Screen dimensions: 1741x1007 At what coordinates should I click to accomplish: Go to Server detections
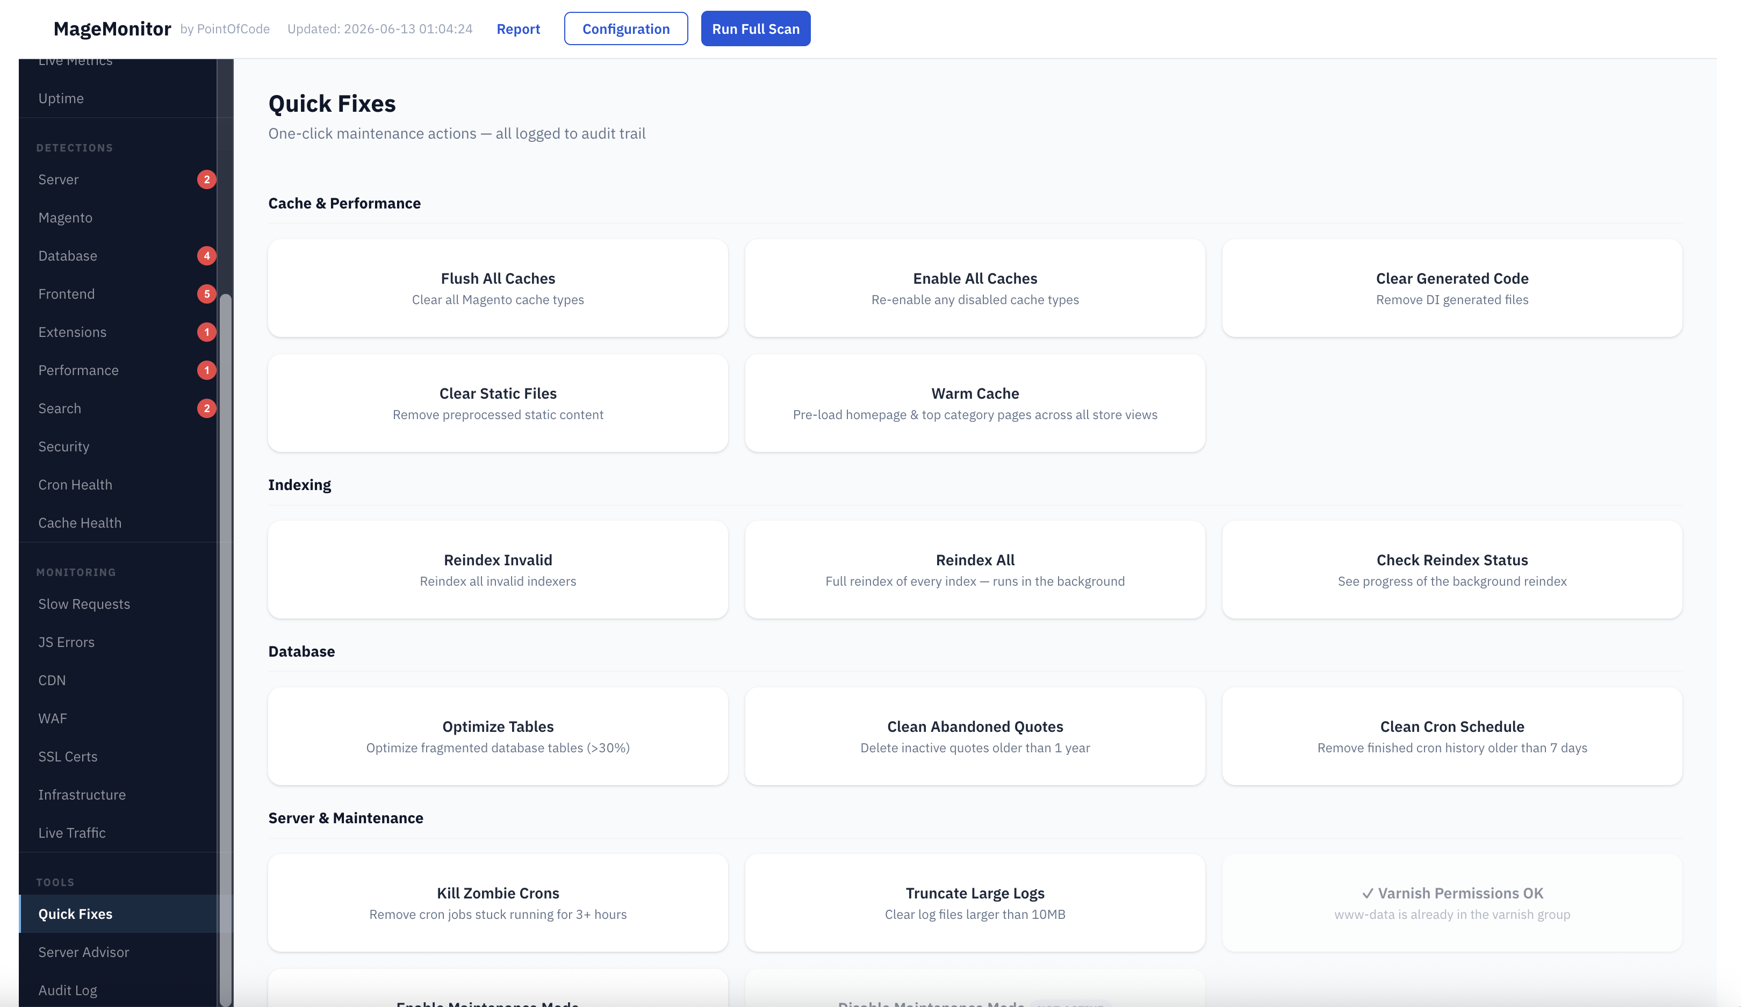pyautogui.click(x=118, y=179)
